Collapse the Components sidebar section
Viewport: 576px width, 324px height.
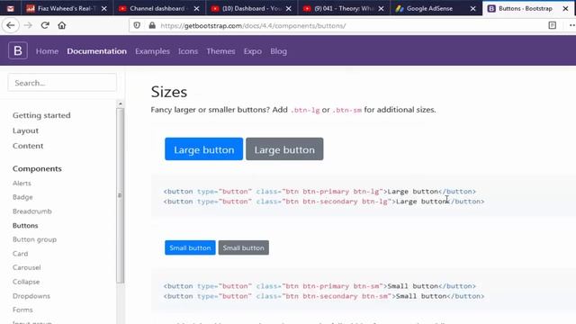(x=37, y=168)
